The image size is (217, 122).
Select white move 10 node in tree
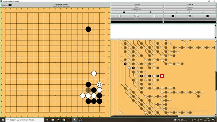pos(154,76)
